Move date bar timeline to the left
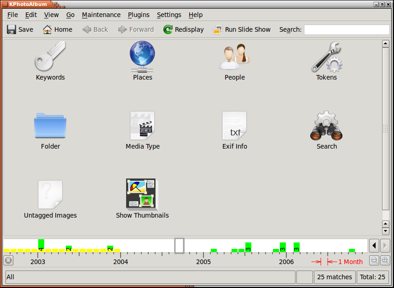Viewport: 394px width, 288px height. pyautogui.click(x=374, y=245)
